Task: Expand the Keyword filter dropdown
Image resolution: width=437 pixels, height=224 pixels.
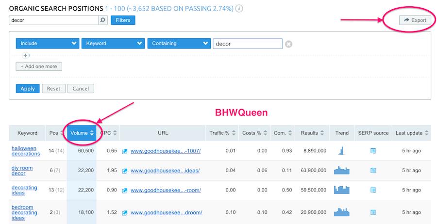Action: 113,44
